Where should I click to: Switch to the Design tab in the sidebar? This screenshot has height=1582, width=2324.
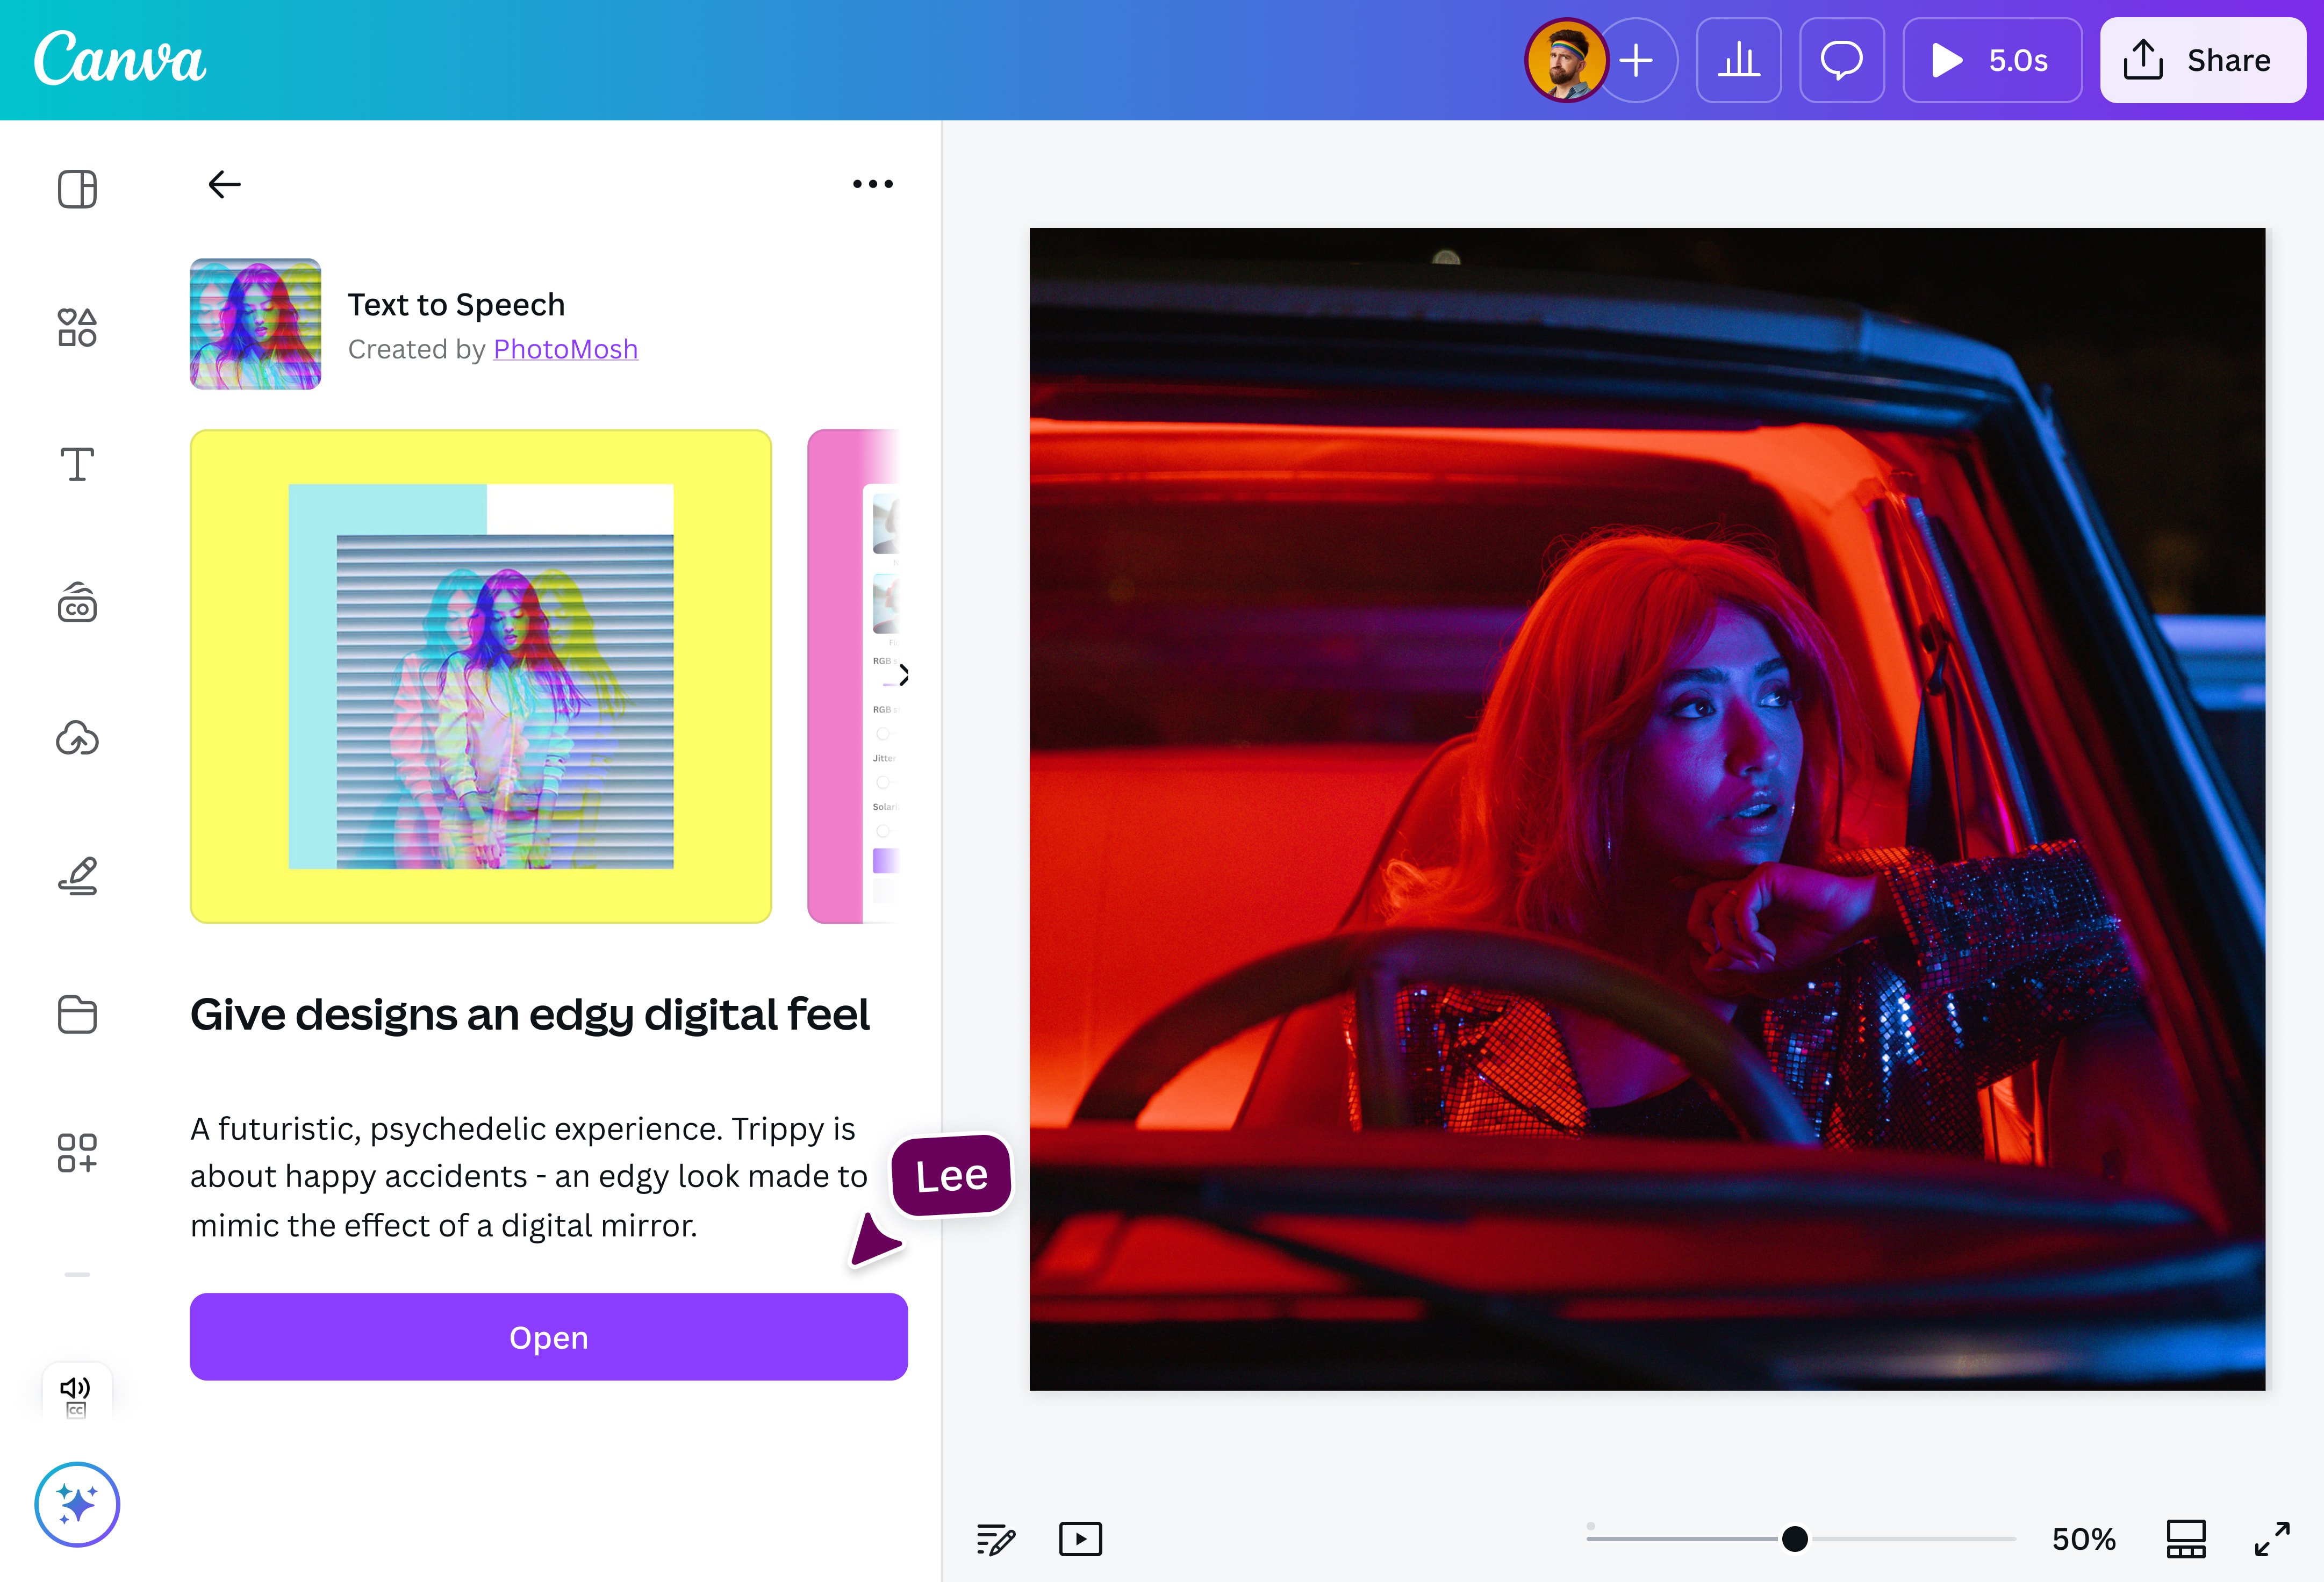tap(77, 188)
